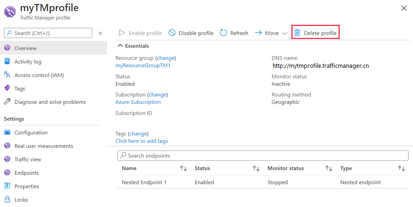Open Activity log from sidebar icon

tap(7, 61)
